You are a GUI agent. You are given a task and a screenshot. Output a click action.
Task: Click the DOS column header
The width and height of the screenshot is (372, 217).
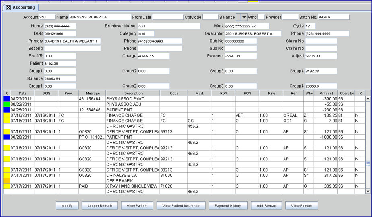46,93
